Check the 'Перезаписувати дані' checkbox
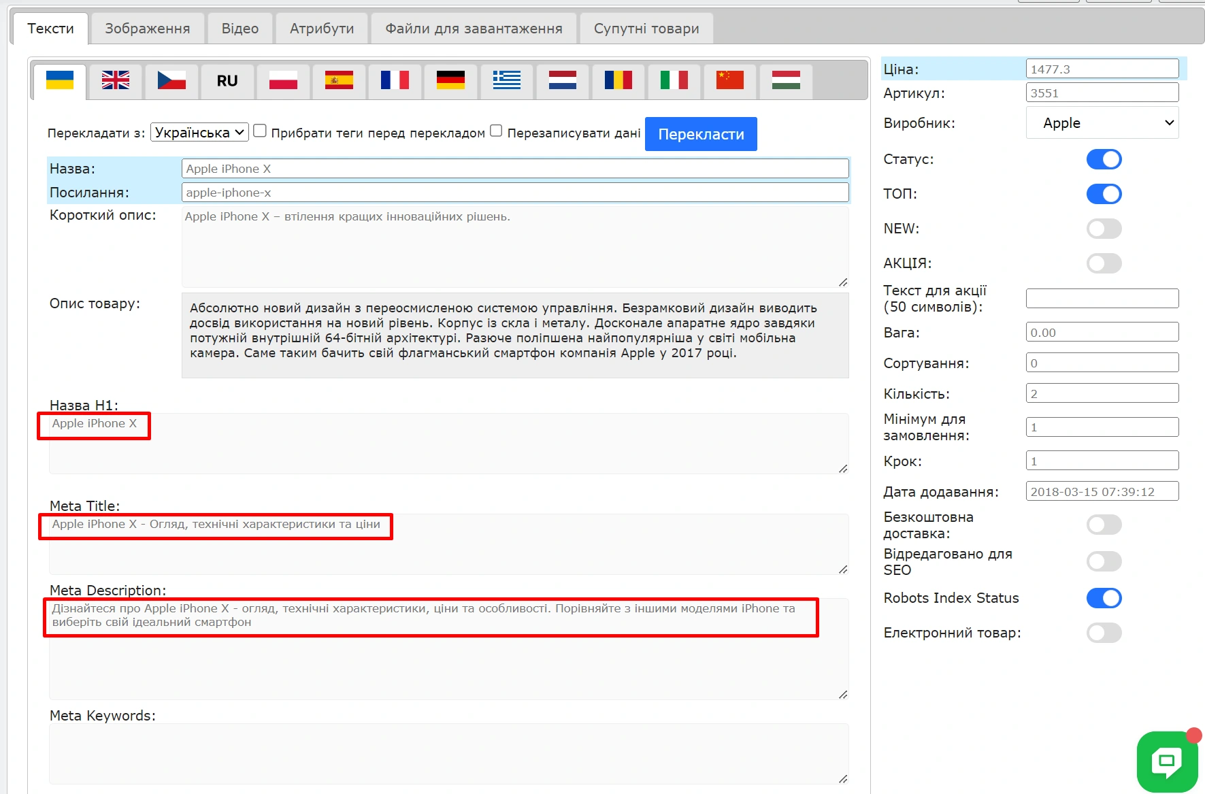Viewport: 1205px width, 794px height. pyautogui.click(x=496, y=131)
